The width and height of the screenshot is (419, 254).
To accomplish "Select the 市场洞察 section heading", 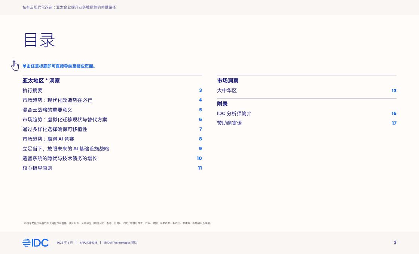I will (x=228, y=81).
